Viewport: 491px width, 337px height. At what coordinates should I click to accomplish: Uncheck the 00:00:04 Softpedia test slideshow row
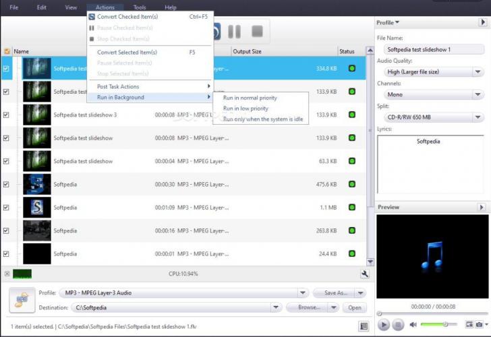6,161
